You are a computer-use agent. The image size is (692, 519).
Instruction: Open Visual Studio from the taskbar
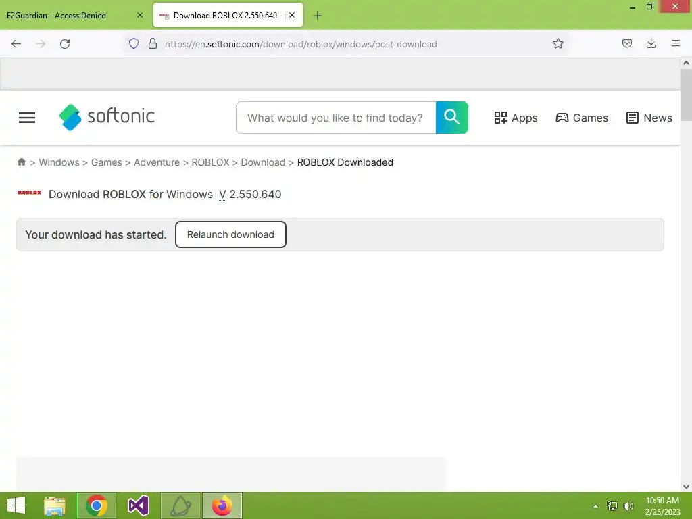(138, 505)
